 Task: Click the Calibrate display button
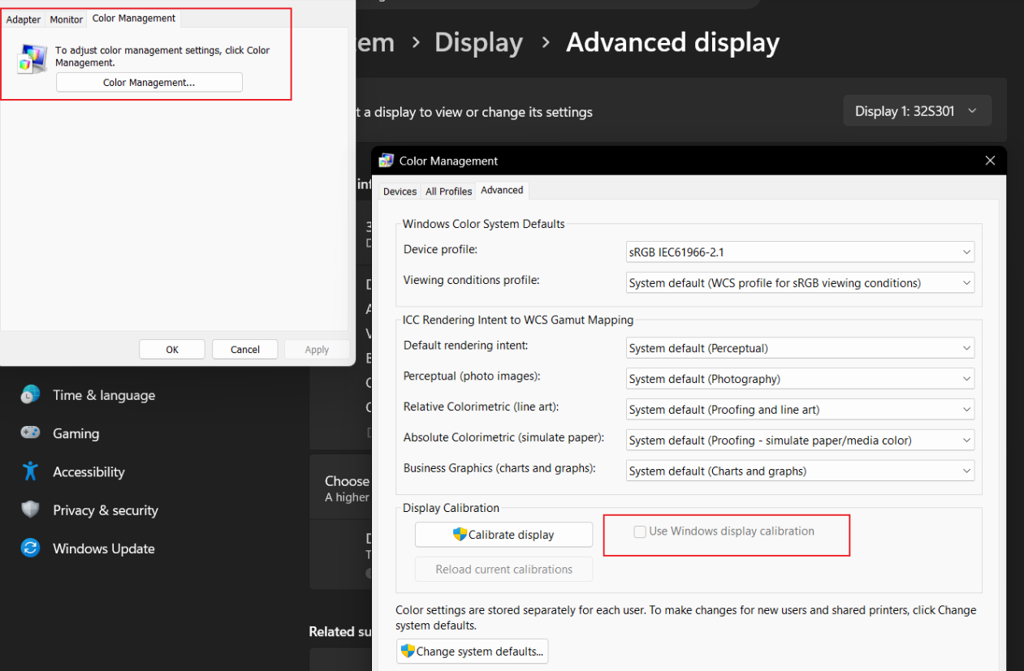coord(503,535)
